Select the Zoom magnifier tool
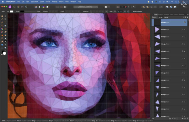 tap(5, 48)
